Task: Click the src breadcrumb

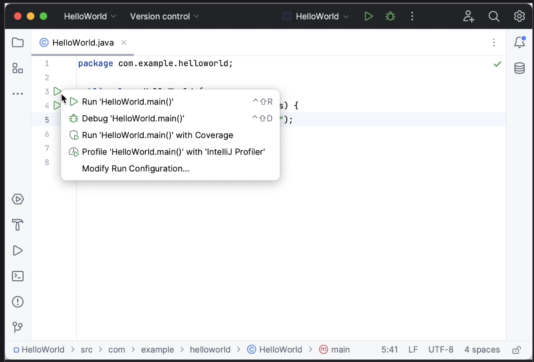Action: coord(87,350)
